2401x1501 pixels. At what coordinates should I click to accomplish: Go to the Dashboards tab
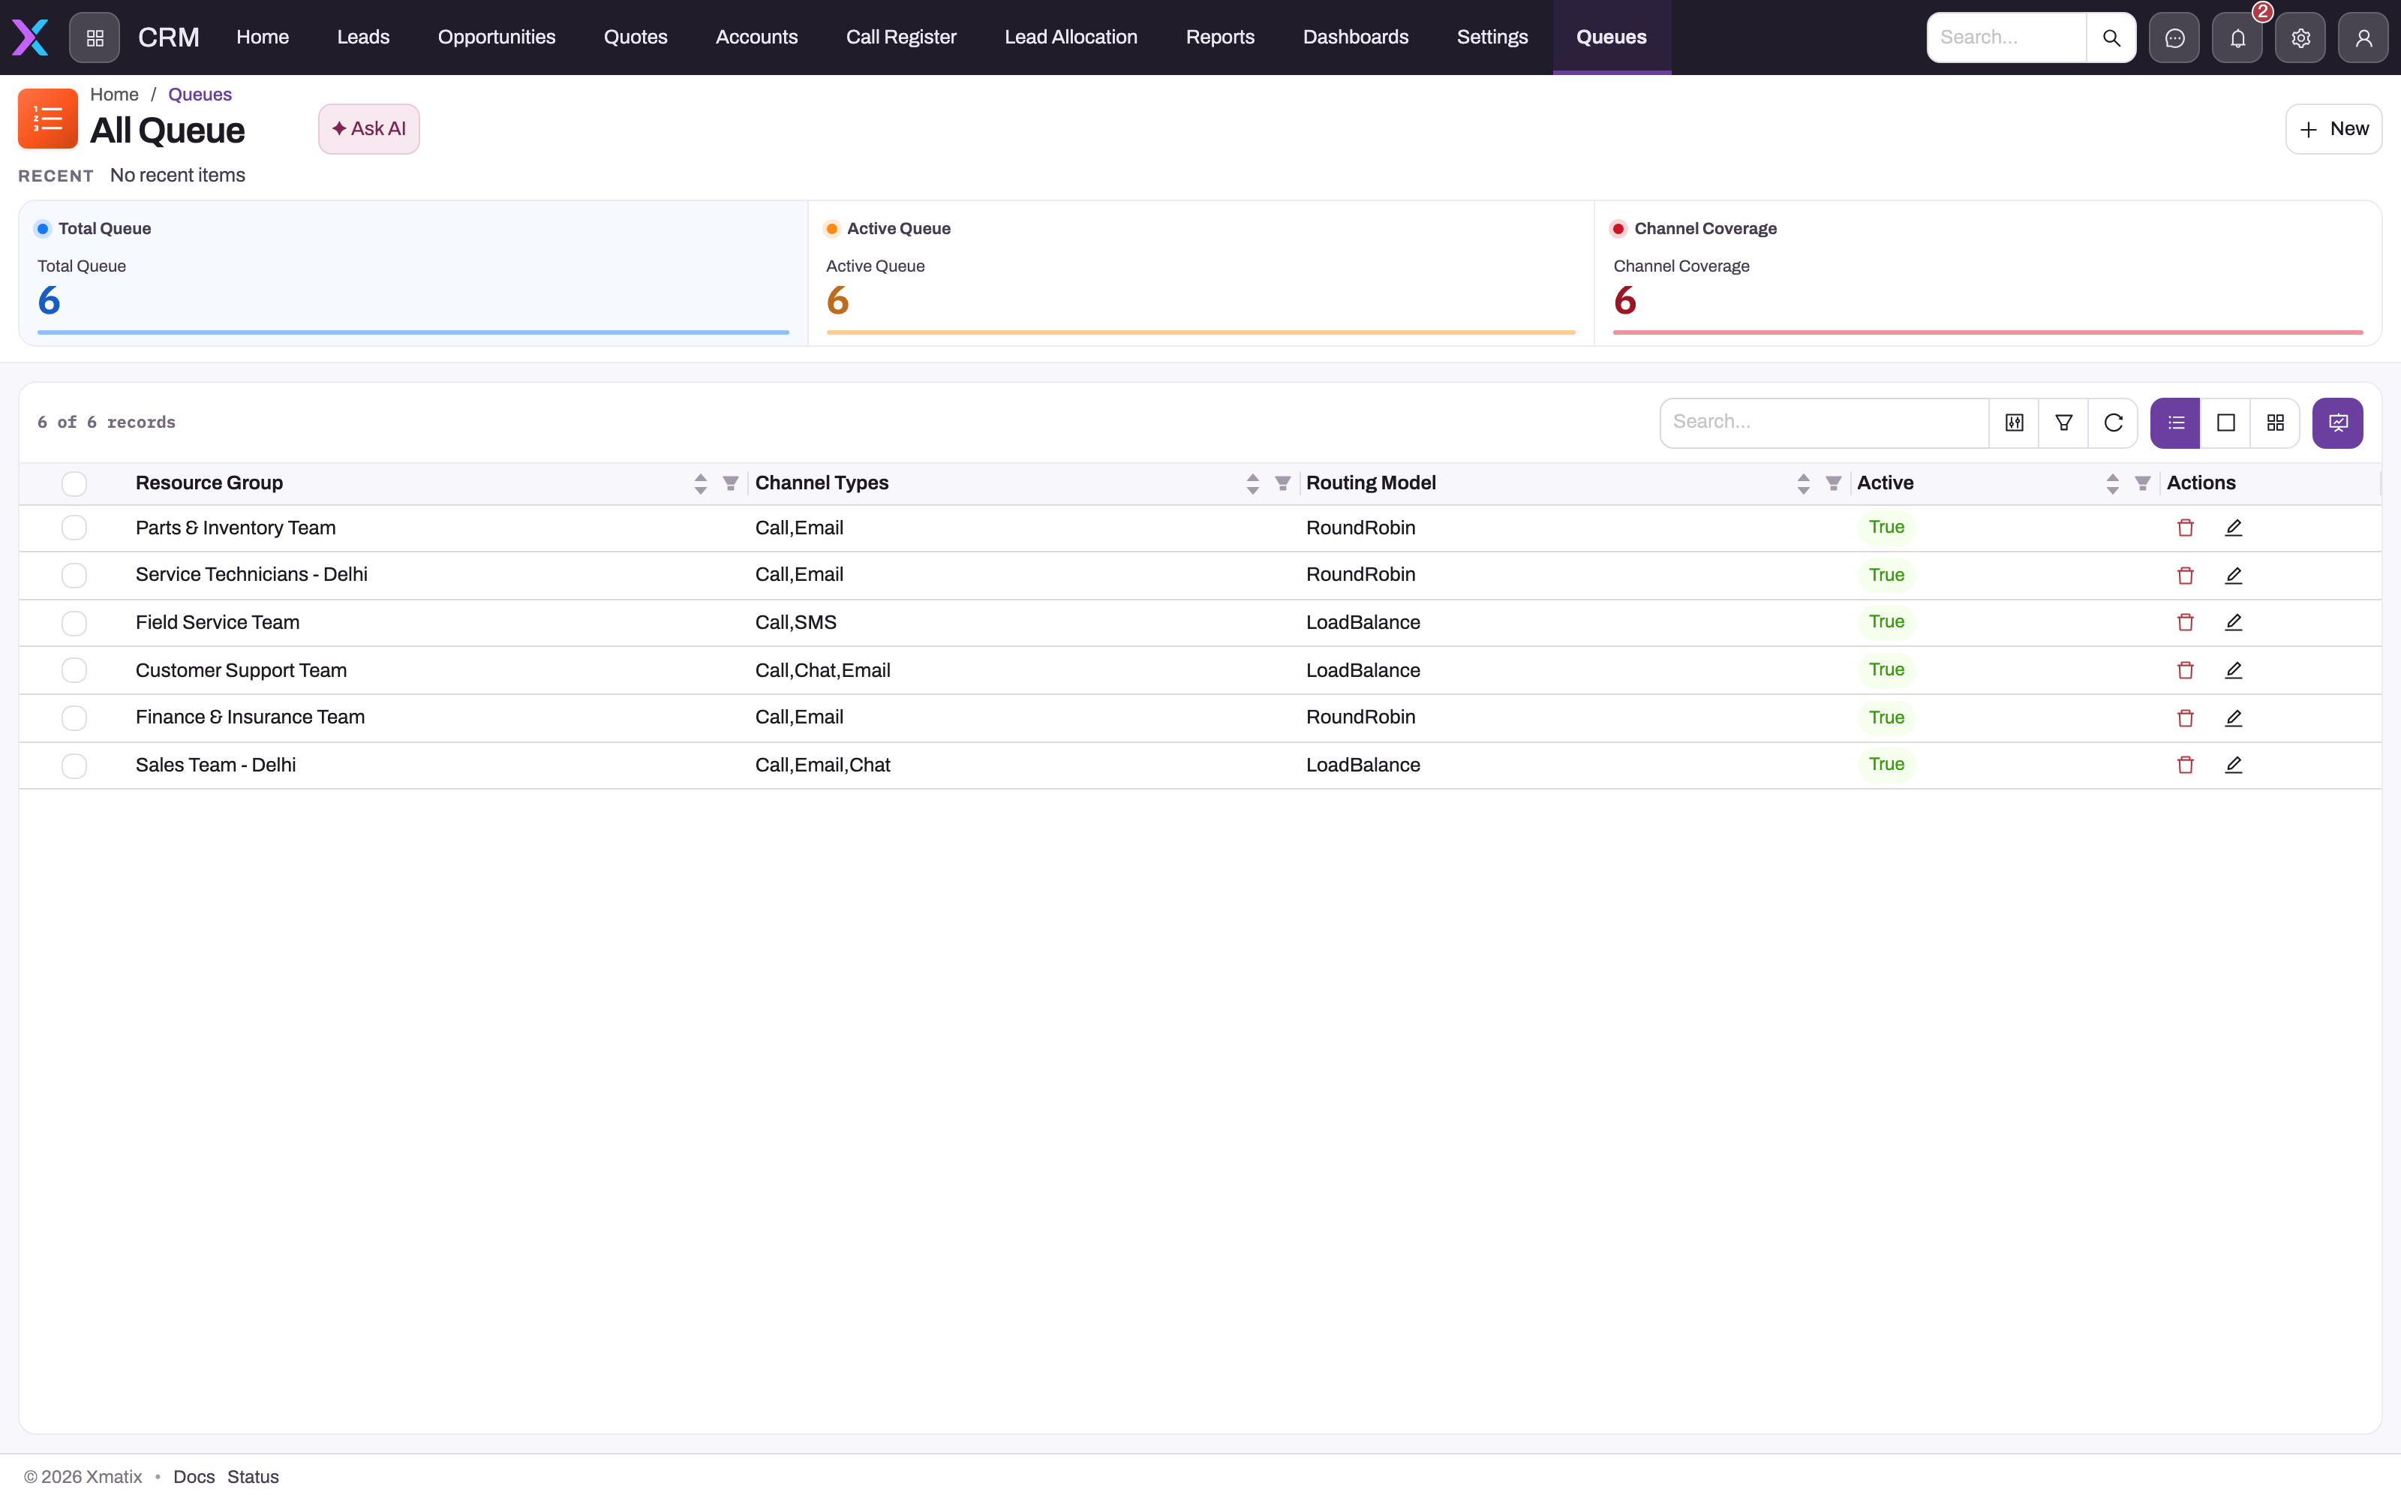[x=1355, y=38]
